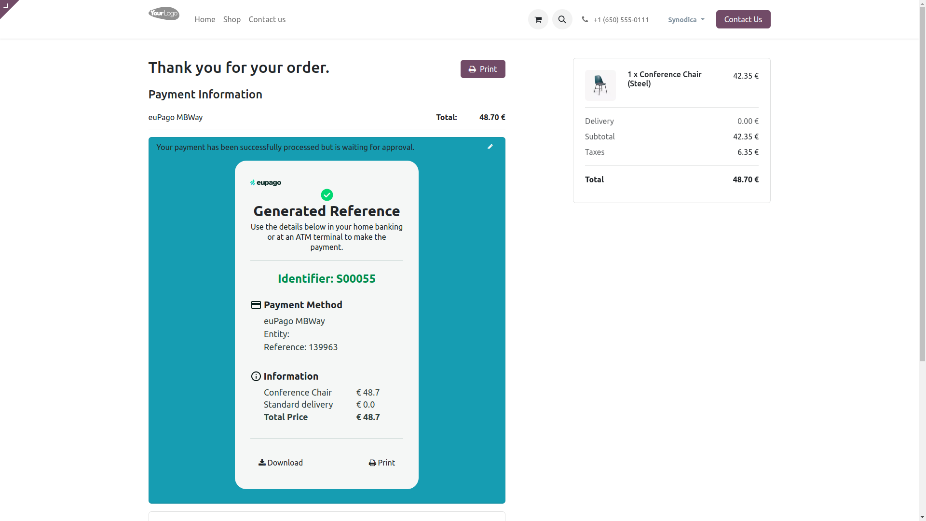The width and height of the screenshot is (926, 521).
Task: Click the credit card Payment Method icon
Action: point(256,305)
